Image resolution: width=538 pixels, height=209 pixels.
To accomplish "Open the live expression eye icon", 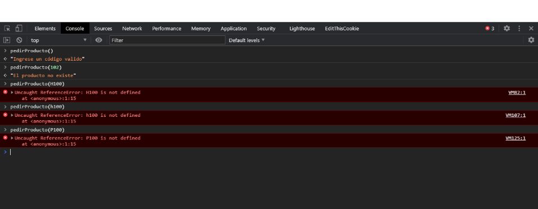I will tap(99, 40).
